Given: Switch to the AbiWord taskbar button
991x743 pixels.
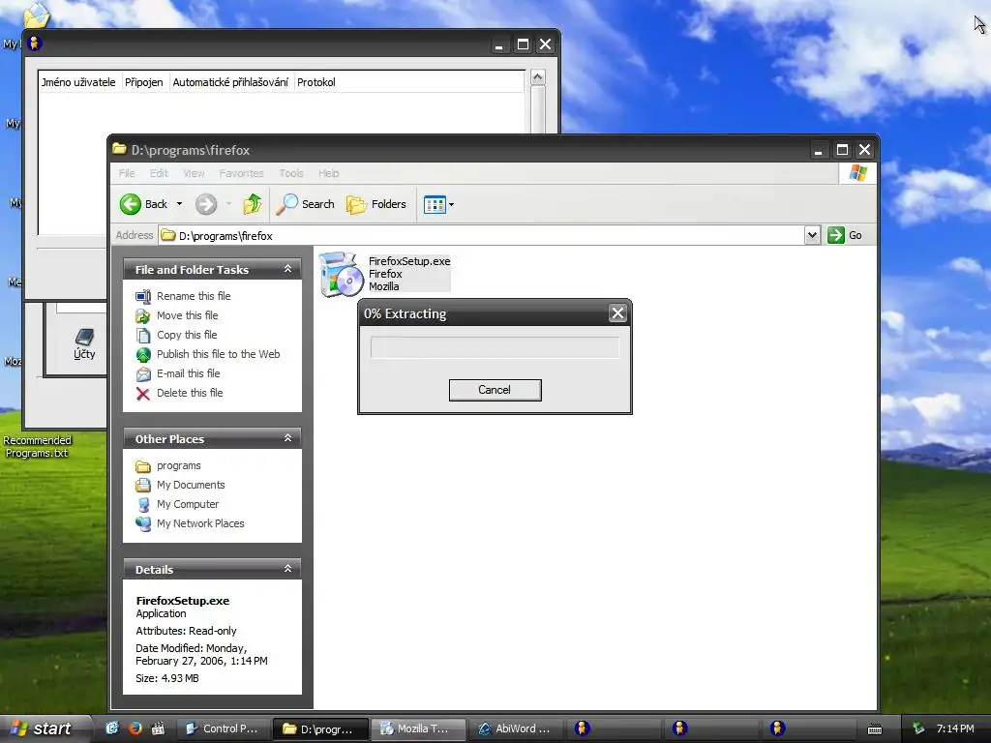Looking at the screenshot, I should pyautogui.click(x=516, y=728).
